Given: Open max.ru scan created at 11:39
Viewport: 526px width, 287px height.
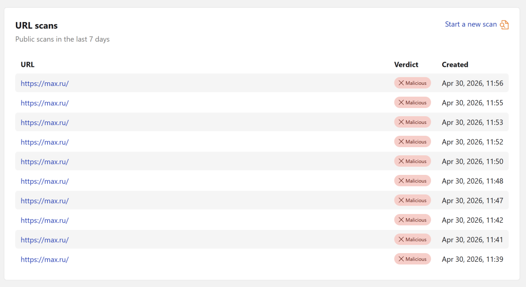Looking at the screenshot, I should pyautogui.click(x=45, y=259).
